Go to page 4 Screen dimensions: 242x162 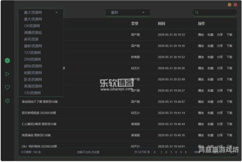176,152
